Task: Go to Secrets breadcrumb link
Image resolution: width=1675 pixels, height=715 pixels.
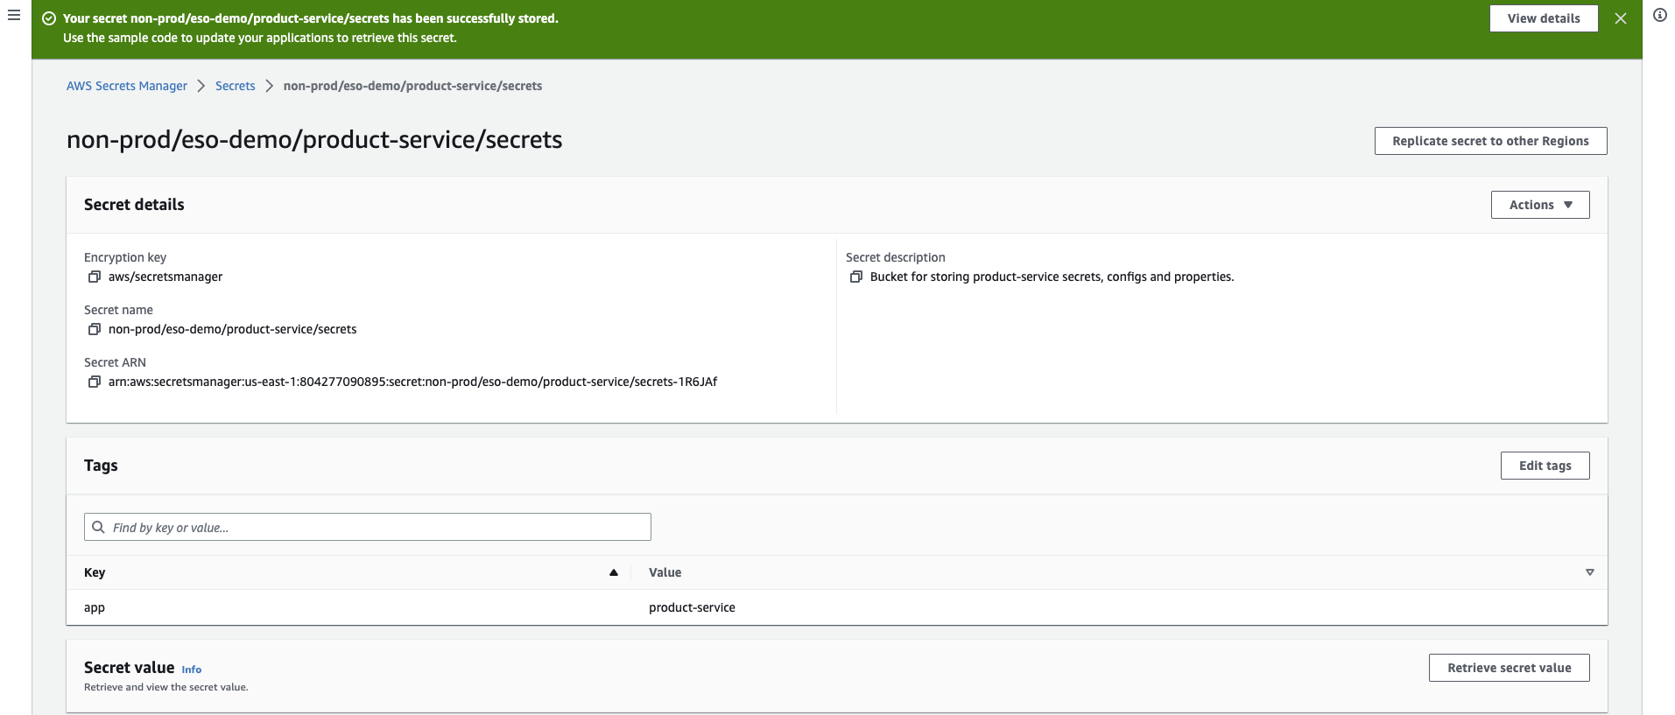Action: (235, 86)
